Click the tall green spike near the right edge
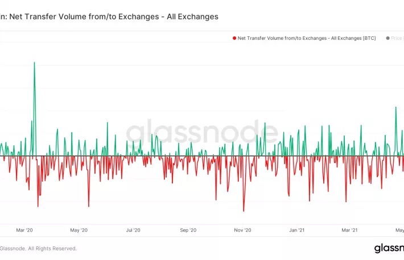 click(x=396, y=107)
